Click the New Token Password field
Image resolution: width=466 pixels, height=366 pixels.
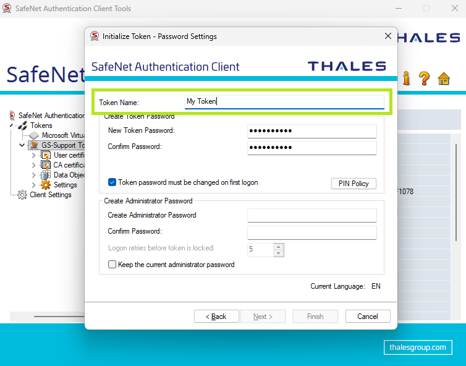[311, 131]
